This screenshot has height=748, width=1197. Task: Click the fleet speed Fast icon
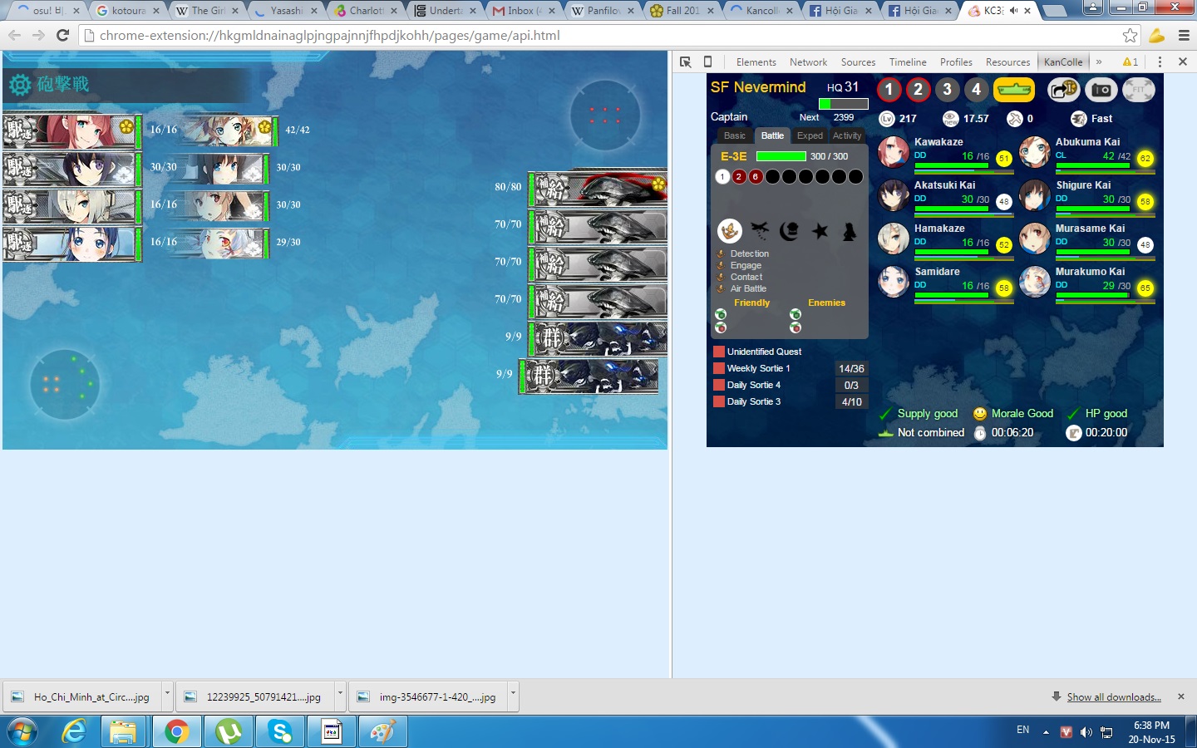click(x=1079, y=119)
